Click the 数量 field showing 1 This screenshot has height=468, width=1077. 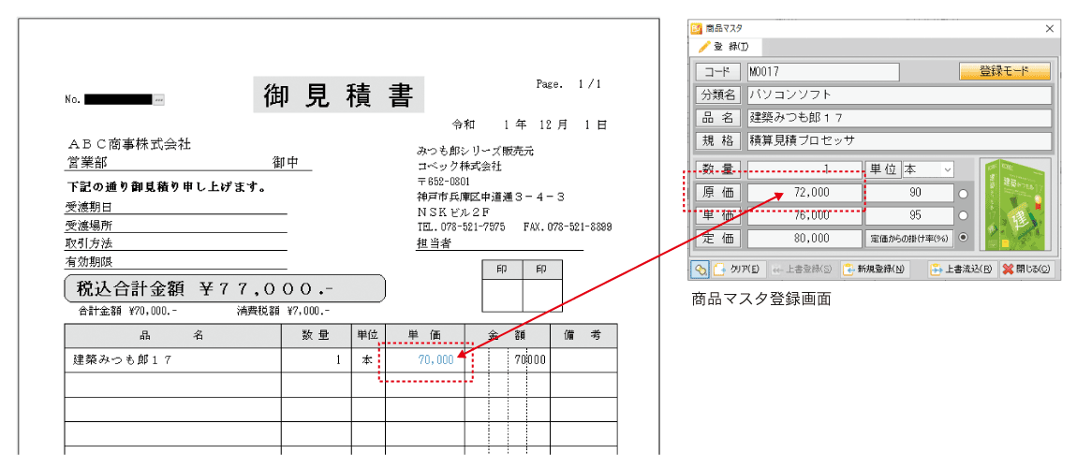click(804, 168)
